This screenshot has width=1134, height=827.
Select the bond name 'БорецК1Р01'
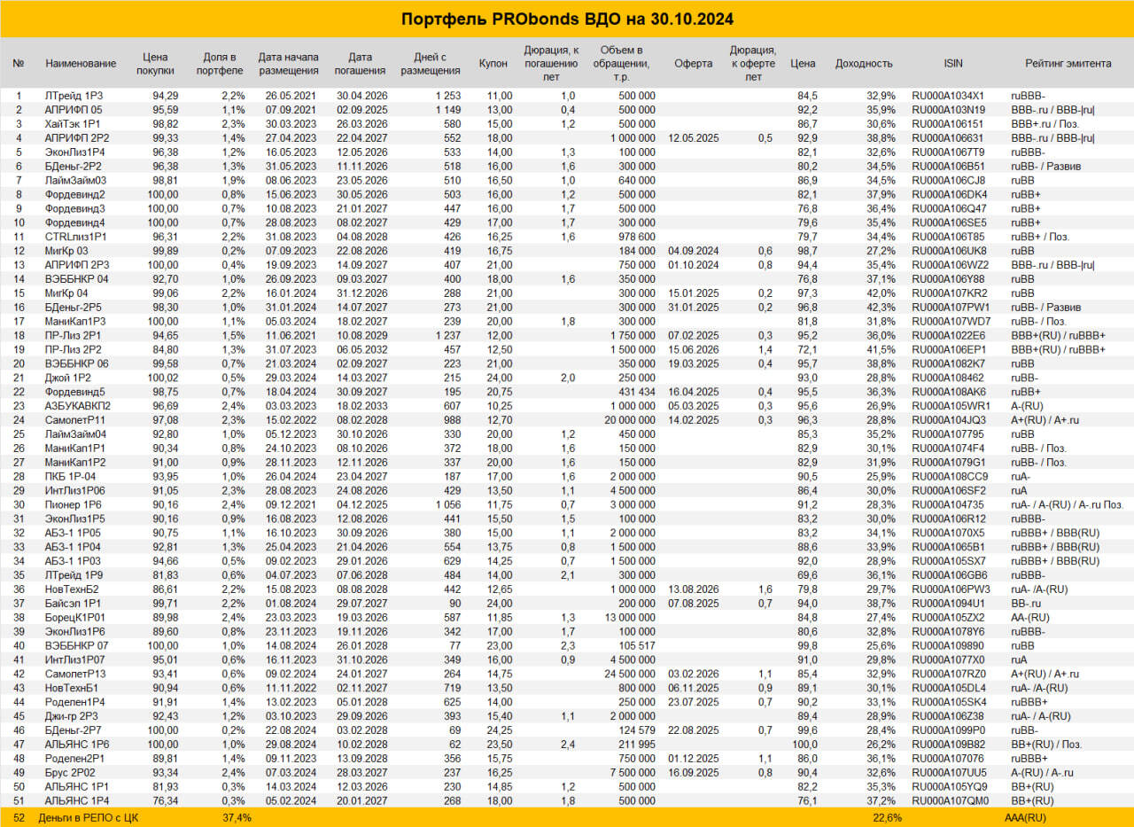(x=74, y=618)
